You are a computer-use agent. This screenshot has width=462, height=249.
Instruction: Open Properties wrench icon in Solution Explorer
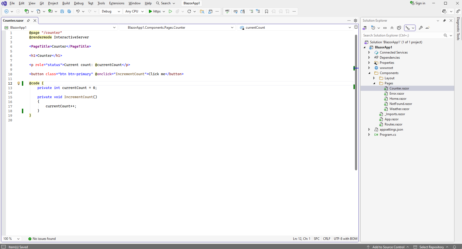click(x=421, y=28)
